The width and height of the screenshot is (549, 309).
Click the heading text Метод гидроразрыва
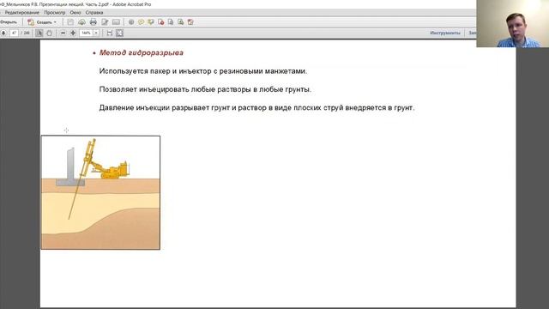[x=142, y=53]
